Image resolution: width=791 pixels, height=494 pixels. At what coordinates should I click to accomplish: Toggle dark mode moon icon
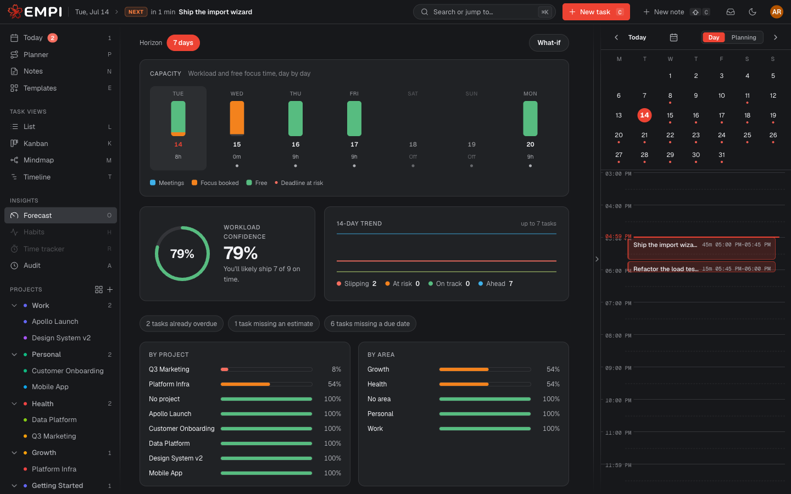pyautogui.click(x=753, y=12)
